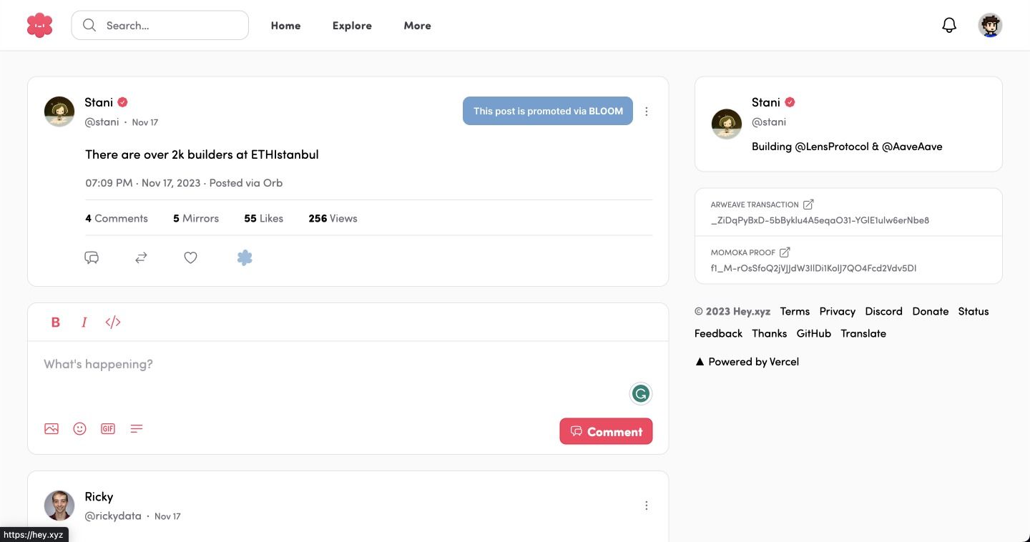Open the three-dot menu on Ricky's comment
Screen dimensions: 1030x542
tap(647, 506)
